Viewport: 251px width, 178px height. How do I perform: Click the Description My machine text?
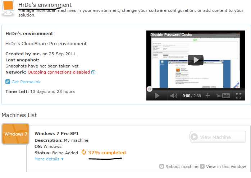[61, 140]
